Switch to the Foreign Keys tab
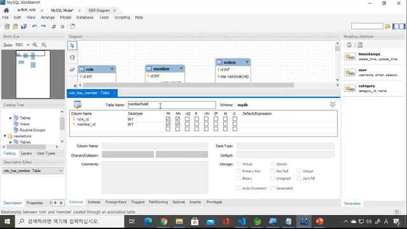The image size is (407, 229). click(x=116, y=202)
